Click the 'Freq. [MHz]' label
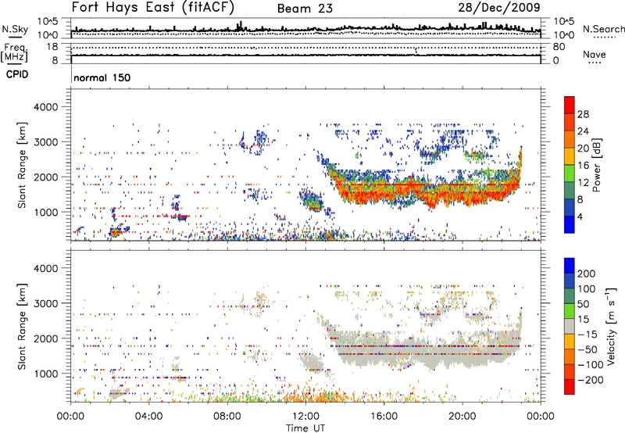The image size is (625, 433). pos(14,53)
